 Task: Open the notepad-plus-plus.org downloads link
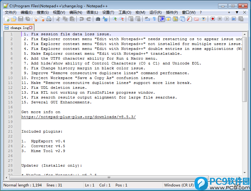tap(79, 117)
